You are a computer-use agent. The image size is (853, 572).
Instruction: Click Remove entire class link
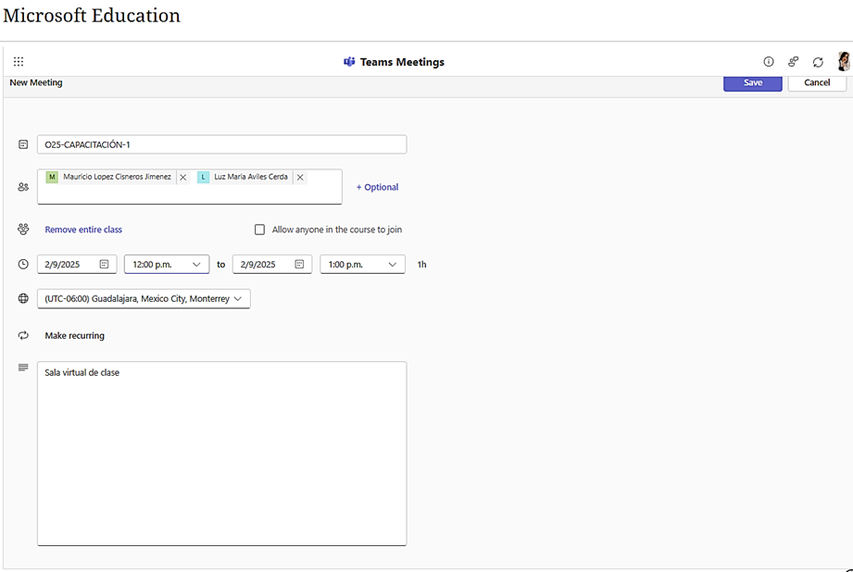click(83, 230)
